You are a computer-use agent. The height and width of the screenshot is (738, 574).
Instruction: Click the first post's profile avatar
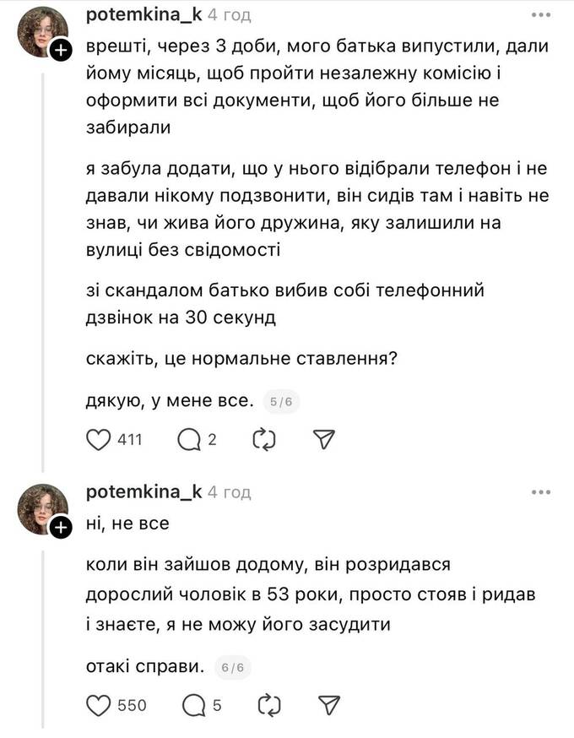pos(41,30)
